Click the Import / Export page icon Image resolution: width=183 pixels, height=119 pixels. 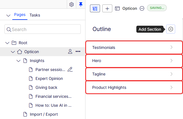25,114
